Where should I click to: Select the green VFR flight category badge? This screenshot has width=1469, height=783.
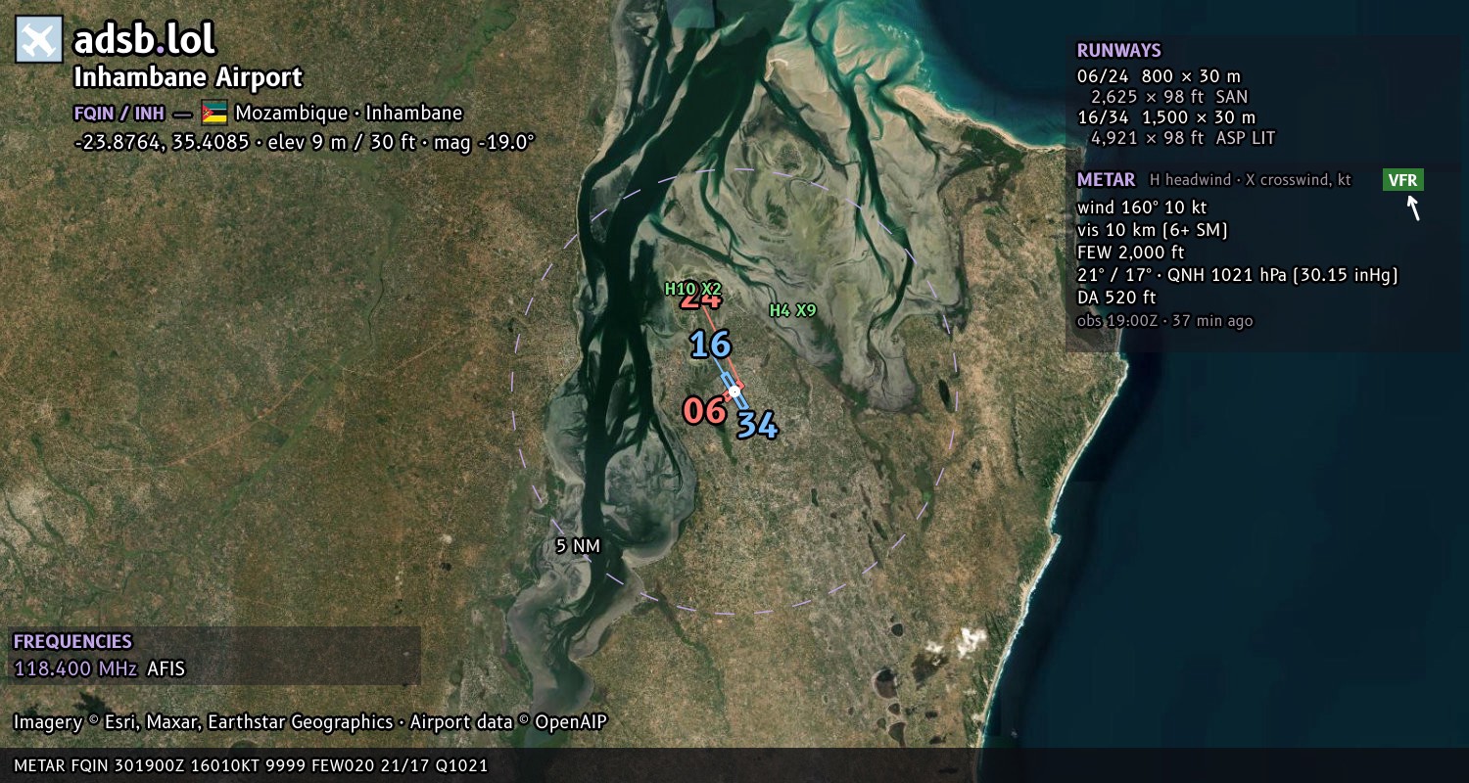coord(1403,180)
